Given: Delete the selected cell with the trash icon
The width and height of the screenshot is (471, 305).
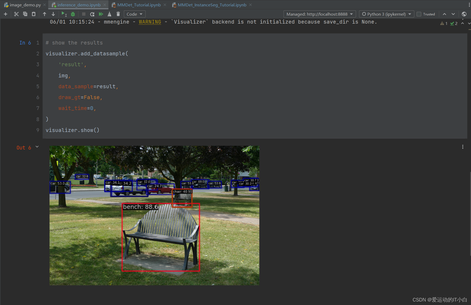Looking at the screenshot, I should [x=118, y=14].
